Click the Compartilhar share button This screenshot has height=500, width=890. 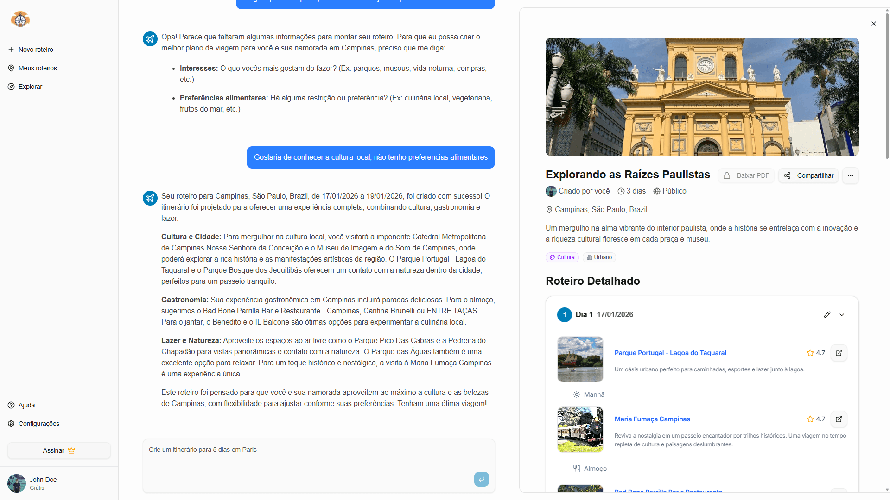(808, 175)
